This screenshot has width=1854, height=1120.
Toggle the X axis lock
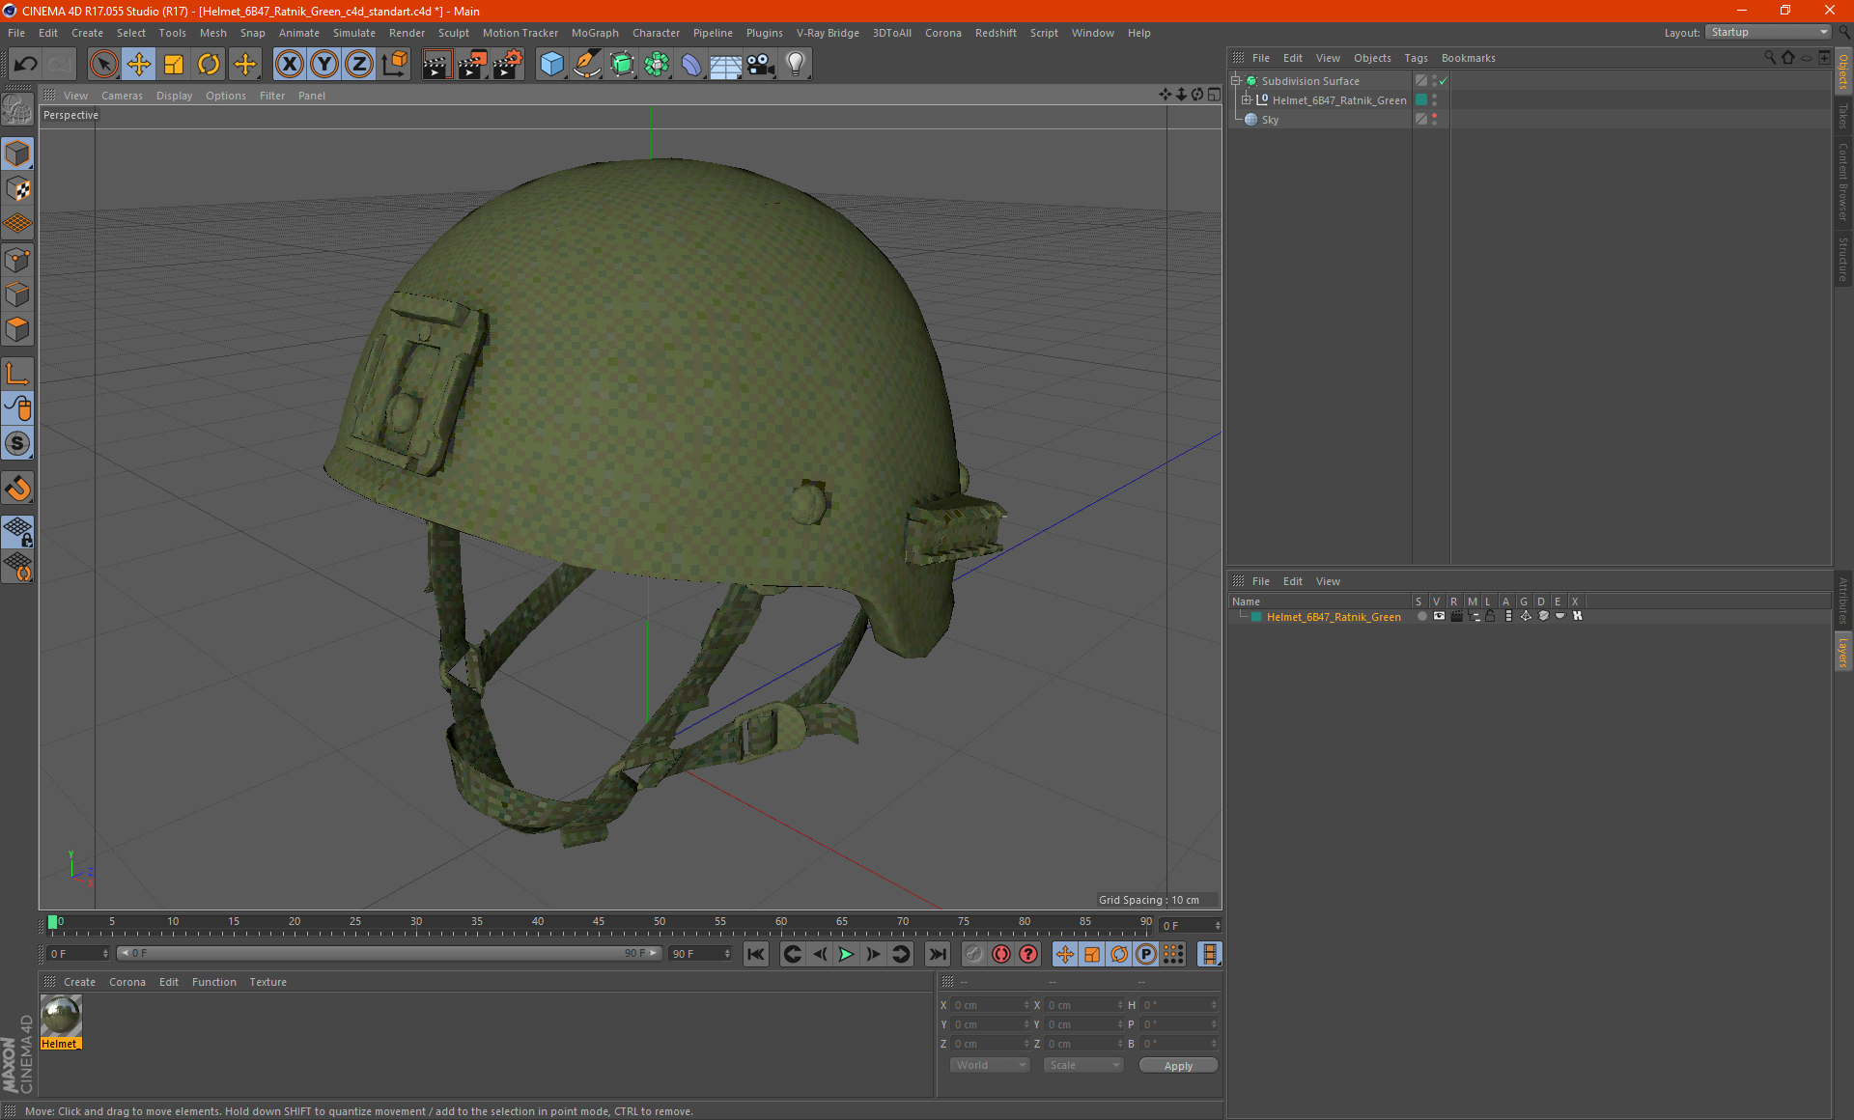click(x=289, y=65)
